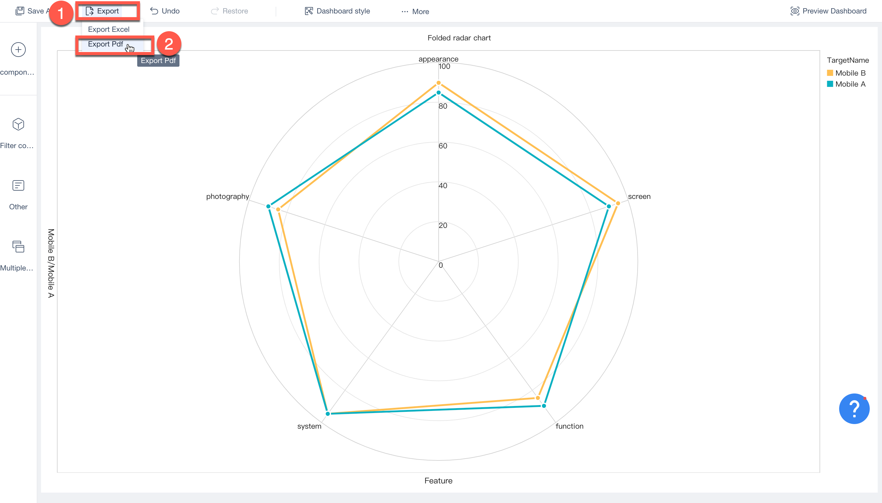The width and height of the screenshot is (882, 503).
Task: Add a new component with the plus icon
Action: tap(18, 49)
